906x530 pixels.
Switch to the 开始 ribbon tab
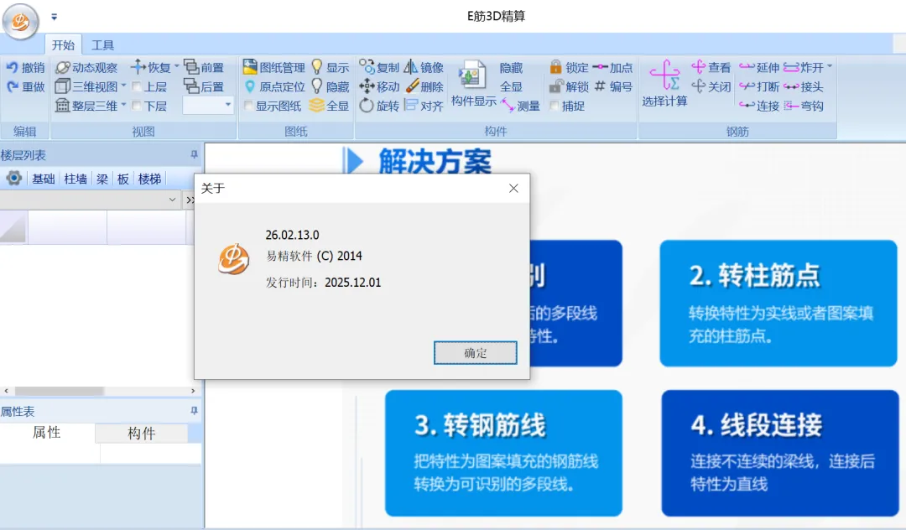(63, 45)
